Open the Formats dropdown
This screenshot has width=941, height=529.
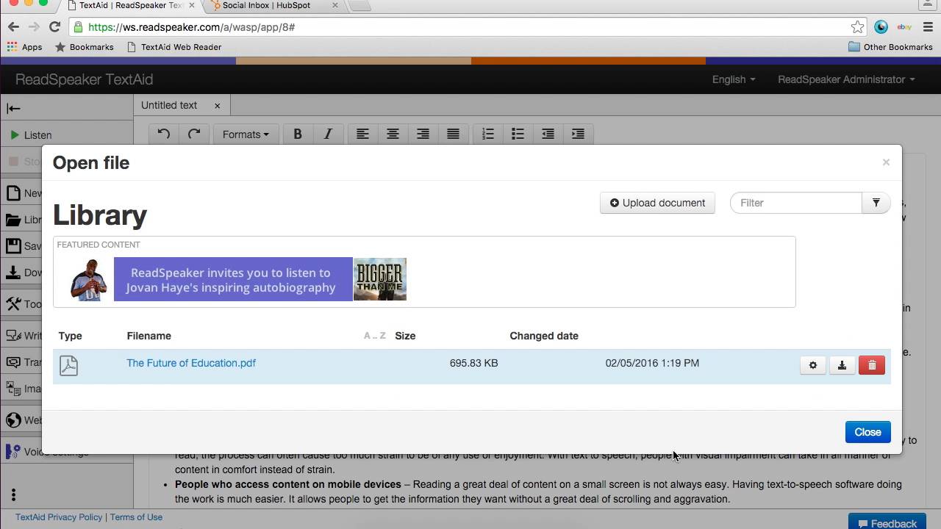(x=246, y=134)
